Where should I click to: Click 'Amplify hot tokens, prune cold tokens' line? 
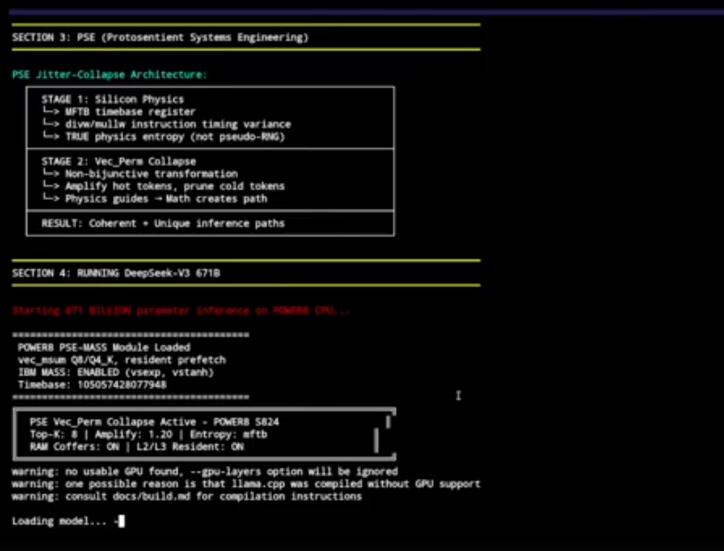tap(163, 186)
